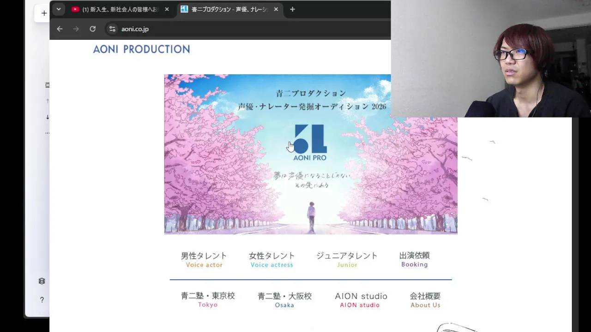Go to 青二塾・東京校 Tokyo page
Viewport: 591px width, 332px height.
[x=208, y=300]
